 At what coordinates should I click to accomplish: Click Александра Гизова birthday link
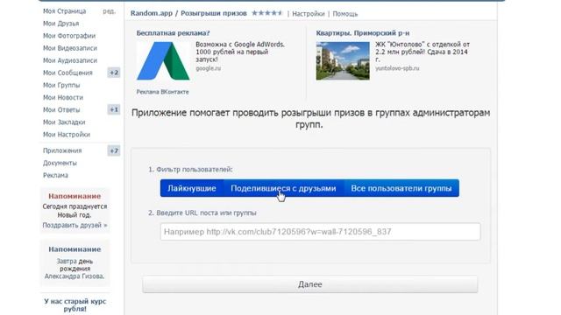point(75,276)
